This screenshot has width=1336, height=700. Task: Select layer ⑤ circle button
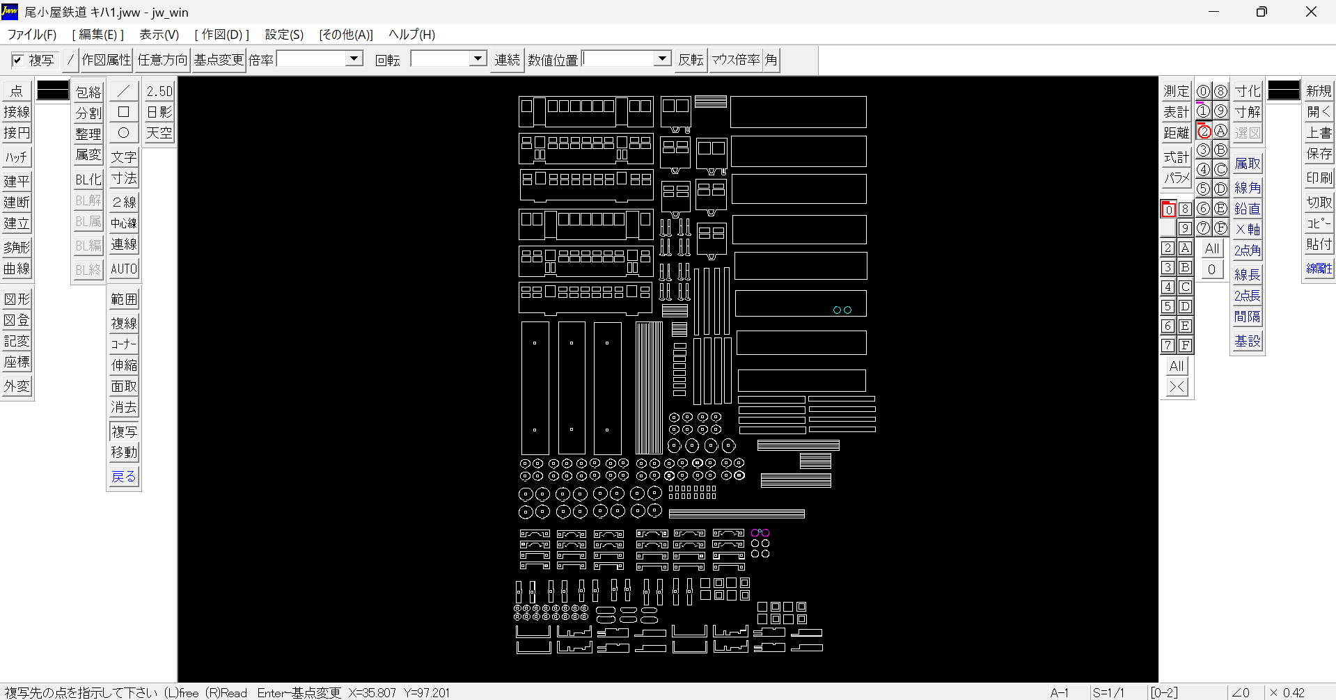[1204, 189]
